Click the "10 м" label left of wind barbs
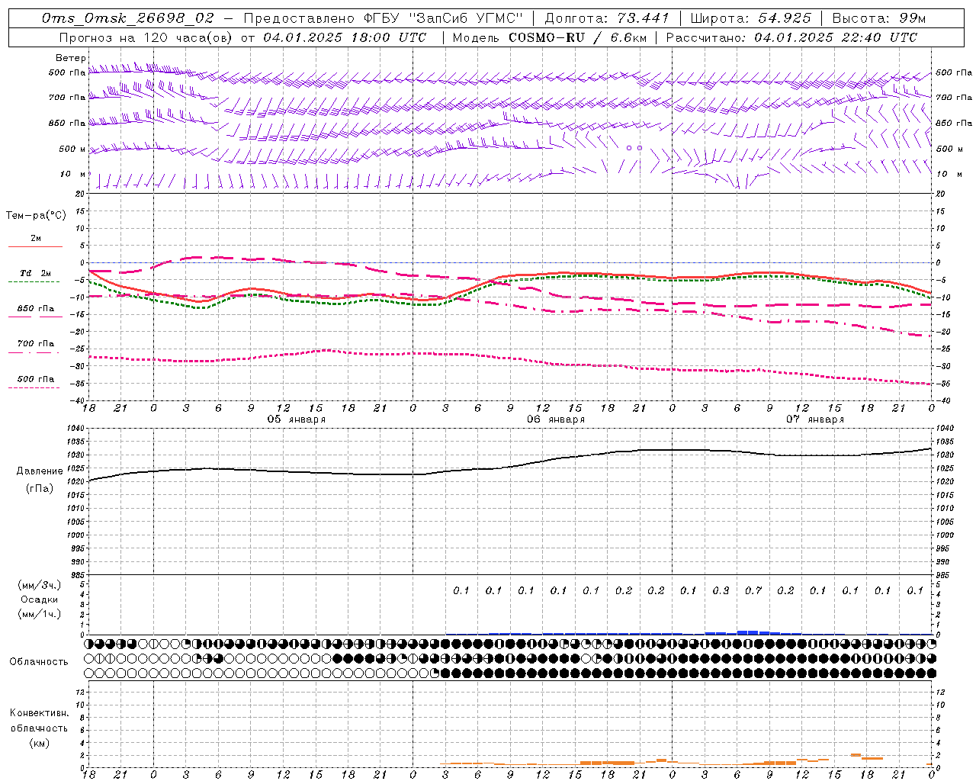This screenshot has height=781, width=976. tap(74, 174)
